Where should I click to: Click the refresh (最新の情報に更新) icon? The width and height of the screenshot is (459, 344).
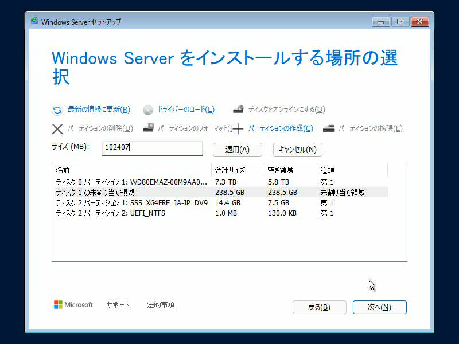coord(57,110)
